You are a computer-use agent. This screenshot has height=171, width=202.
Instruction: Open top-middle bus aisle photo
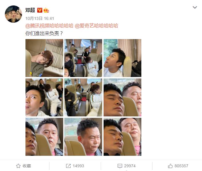point(83,58)
